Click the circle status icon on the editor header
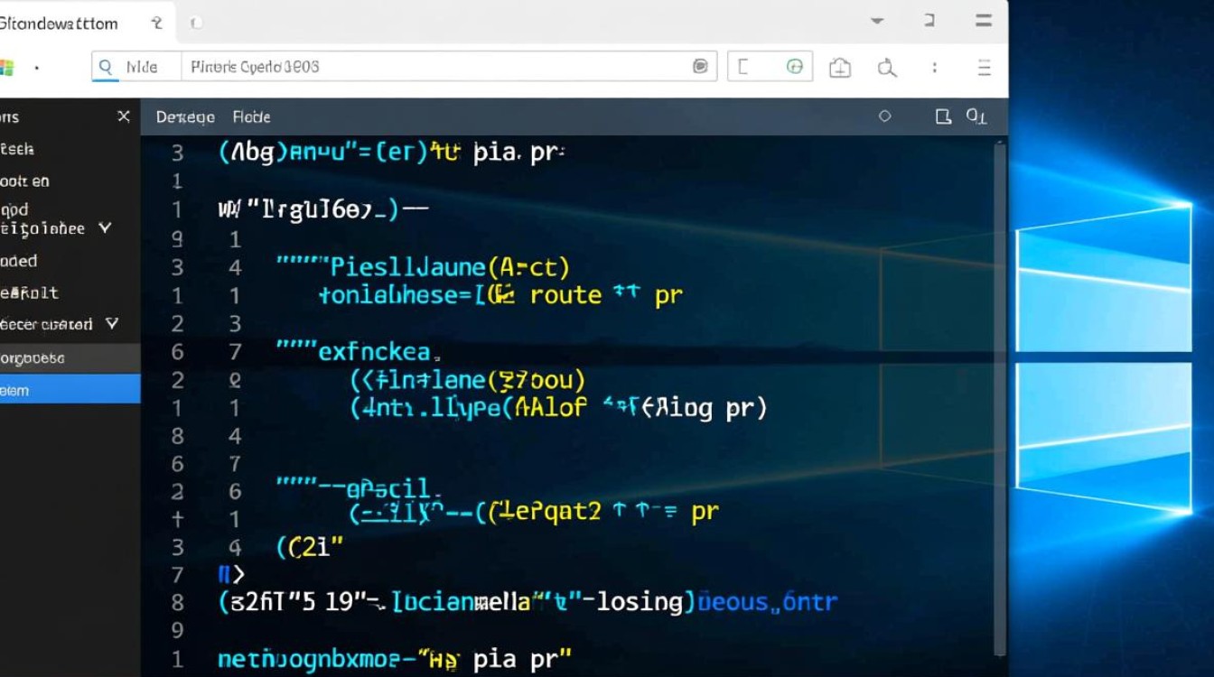 [884, 116]
